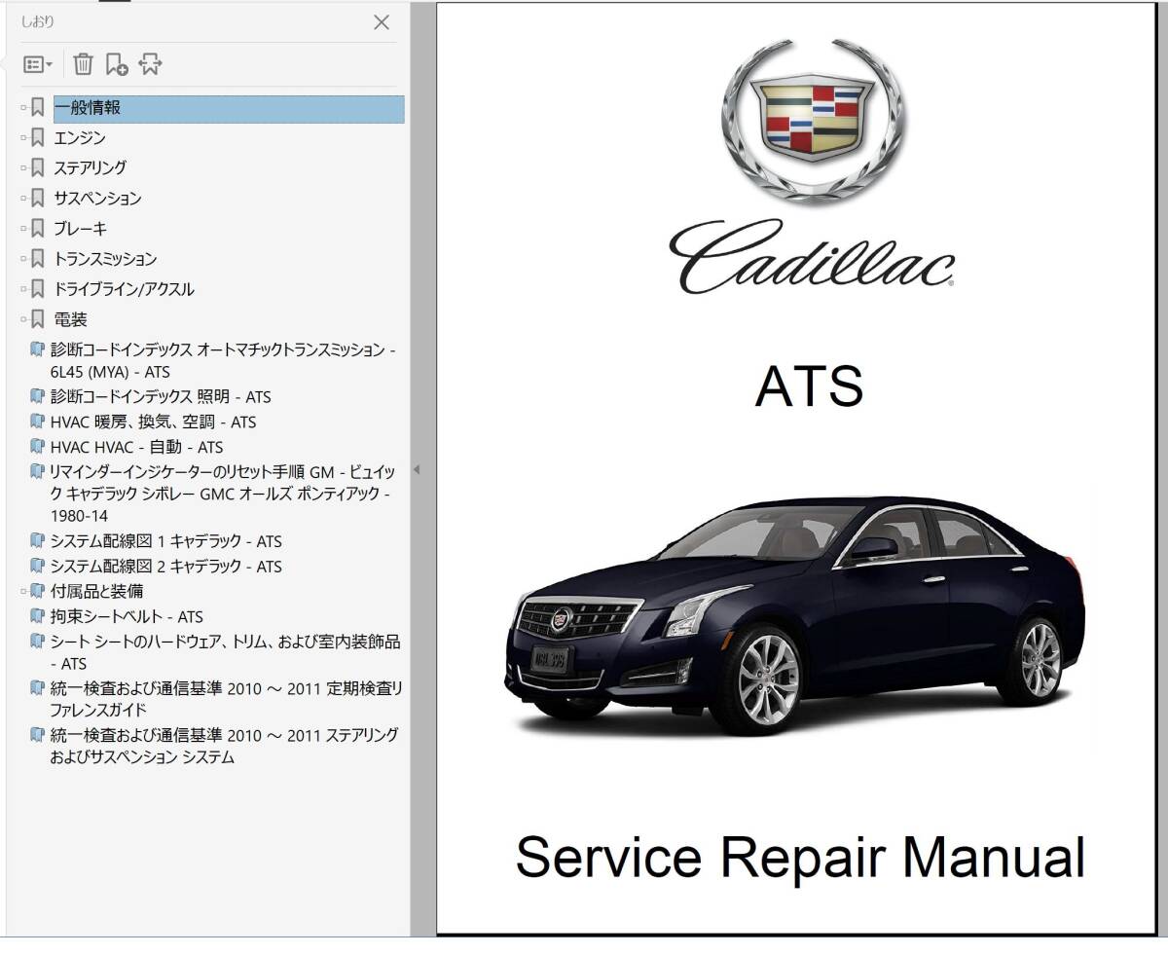
Task: Click the bookmark icon beside ブレーキ
Action: (38, 229)
